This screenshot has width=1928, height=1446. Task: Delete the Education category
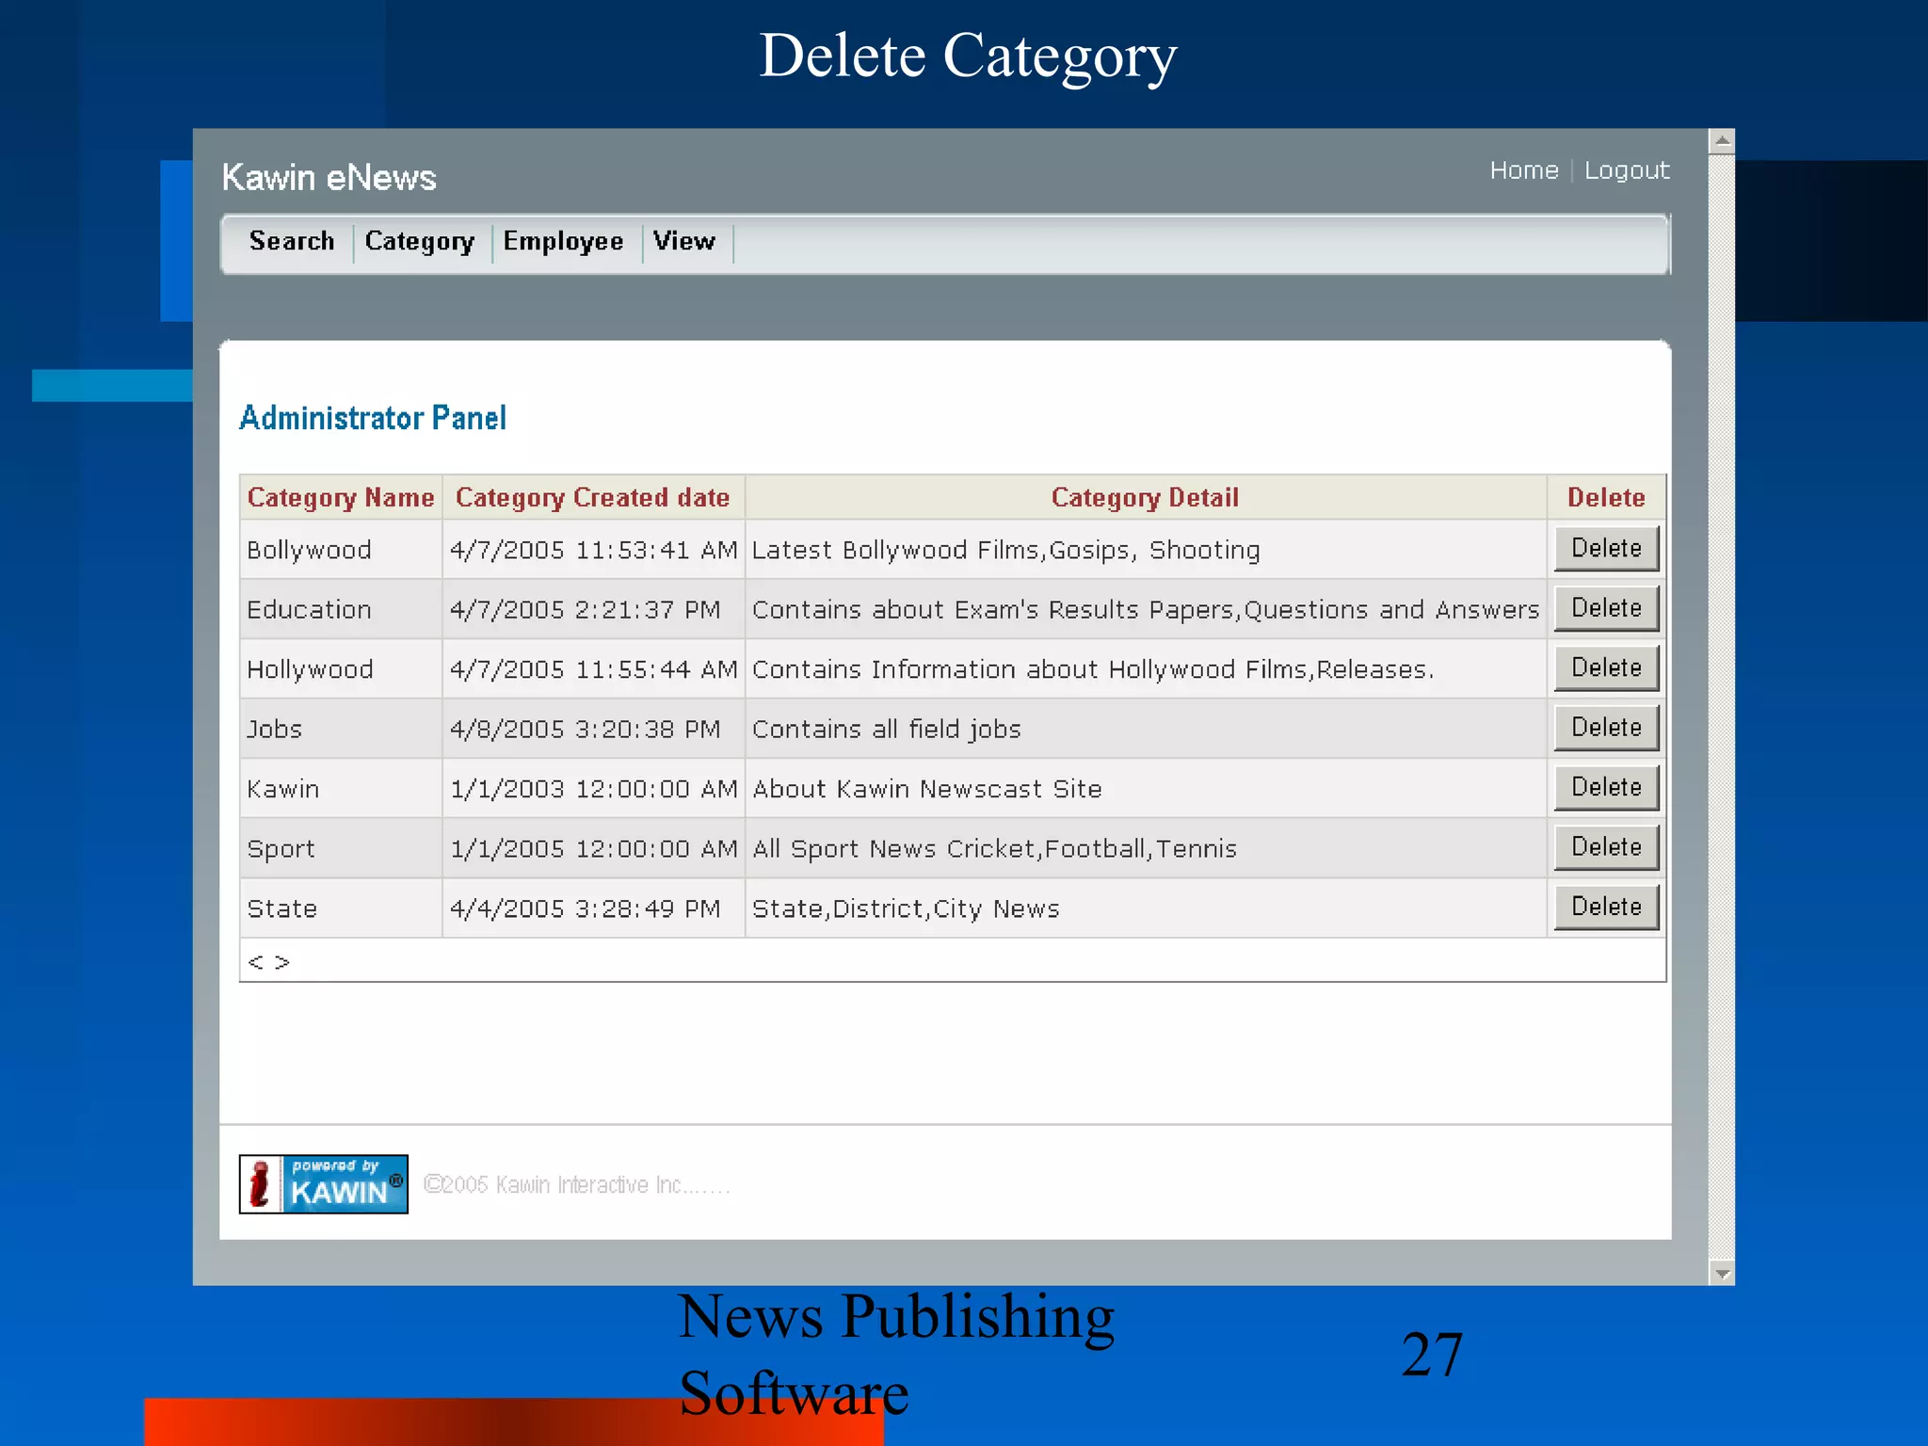[1606, 608]
